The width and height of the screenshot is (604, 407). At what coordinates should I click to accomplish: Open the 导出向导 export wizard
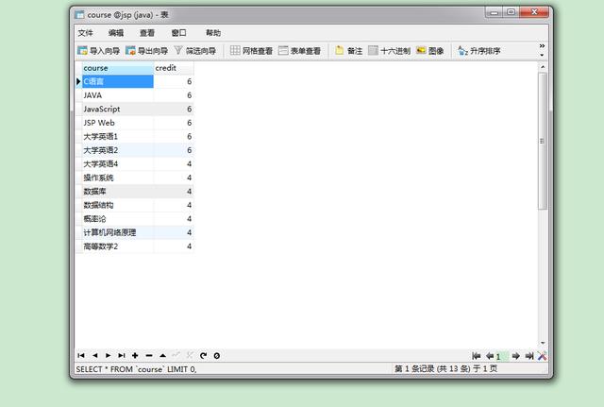pos(147,50)
